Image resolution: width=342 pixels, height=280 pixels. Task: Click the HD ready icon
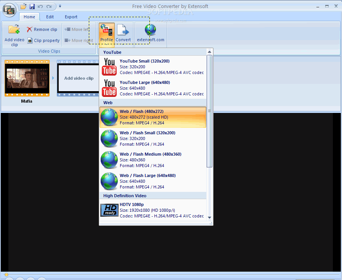point(109,210)
